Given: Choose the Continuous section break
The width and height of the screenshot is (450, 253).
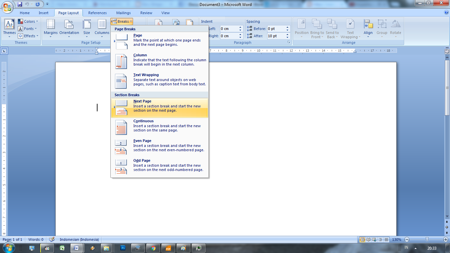Looking at the screenshot, I should tap(160, 127).
